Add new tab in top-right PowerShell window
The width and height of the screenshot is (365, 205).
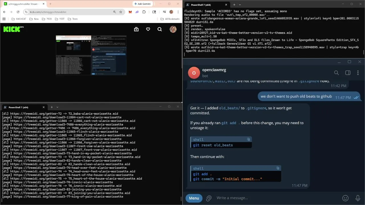click(x=234, y=5)
